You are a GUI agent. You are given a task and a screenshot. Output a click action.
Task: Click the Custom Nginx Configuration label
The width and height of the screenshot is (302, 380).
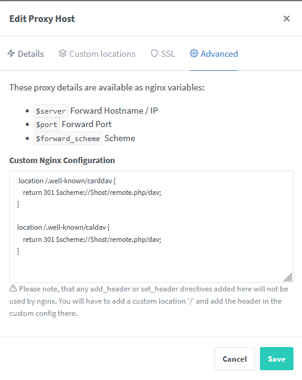pos(62,161)
